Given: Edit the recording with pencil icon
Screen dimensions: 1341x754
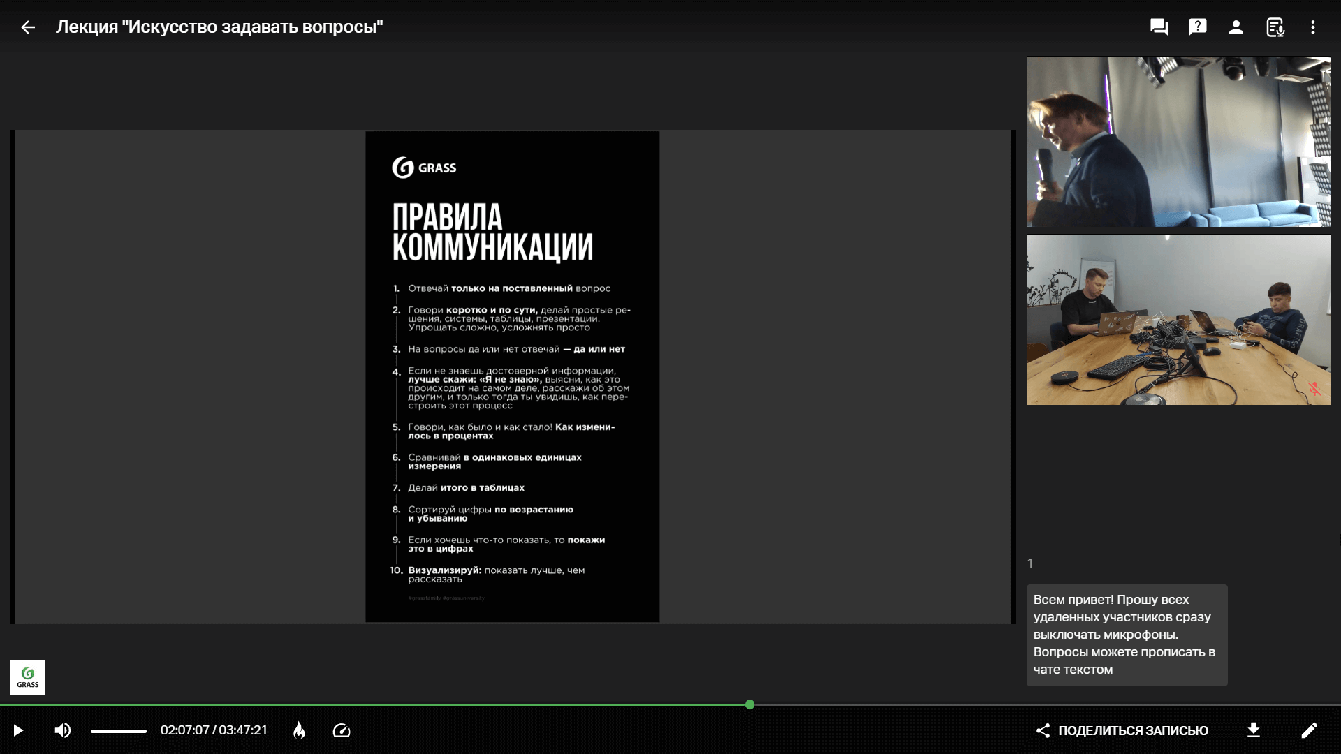Looking at the screenshot, I should tap(1310, 730).
